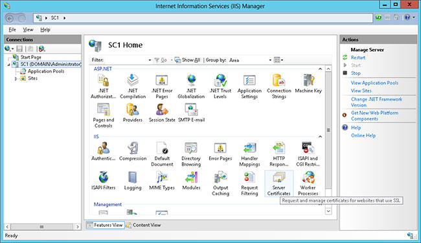Open the Help menu
Image resolution: width=421 pixels, height=243 pixels.
[45, 30]
